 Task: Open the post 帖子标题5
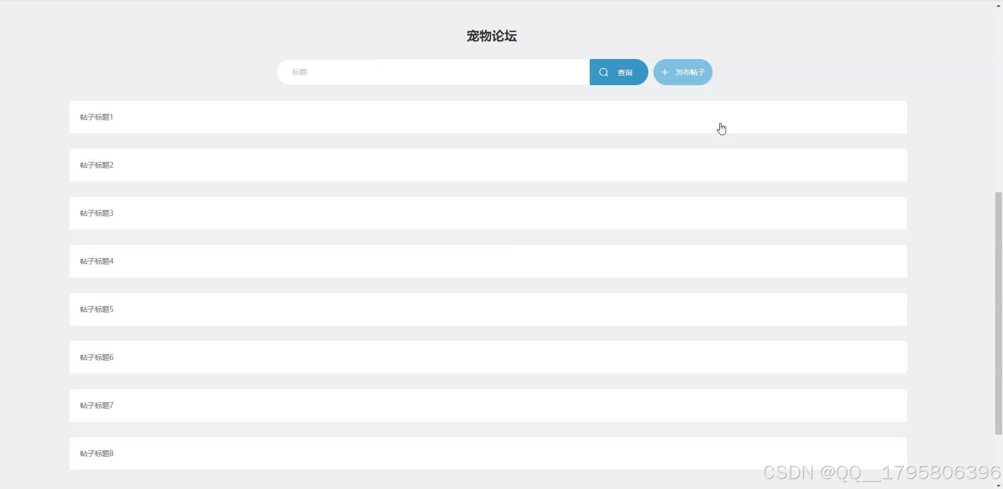pos(488,309)
